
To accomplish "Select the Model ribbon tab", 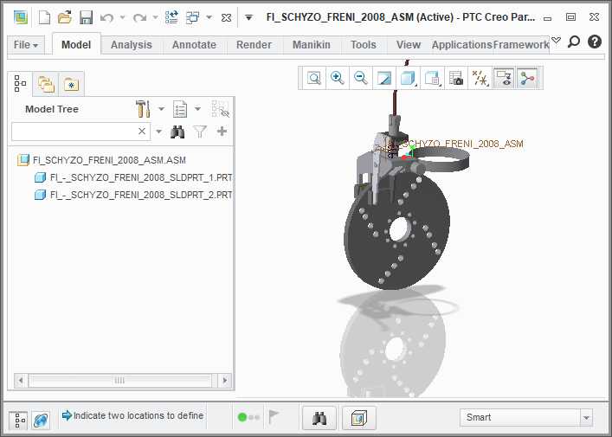I will tap(76, 45).
